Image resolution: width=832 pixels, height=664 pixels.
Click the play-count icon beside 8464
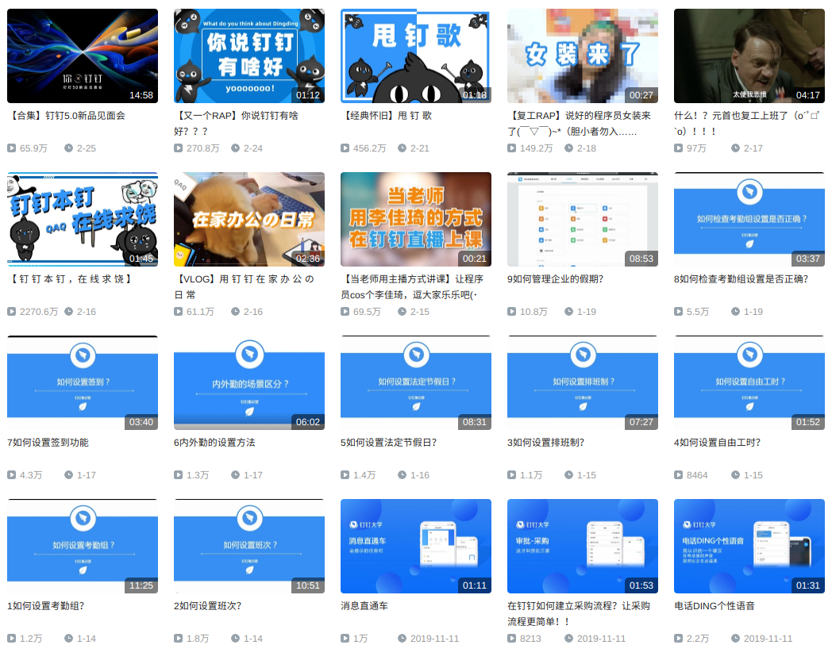coord(678,474)
